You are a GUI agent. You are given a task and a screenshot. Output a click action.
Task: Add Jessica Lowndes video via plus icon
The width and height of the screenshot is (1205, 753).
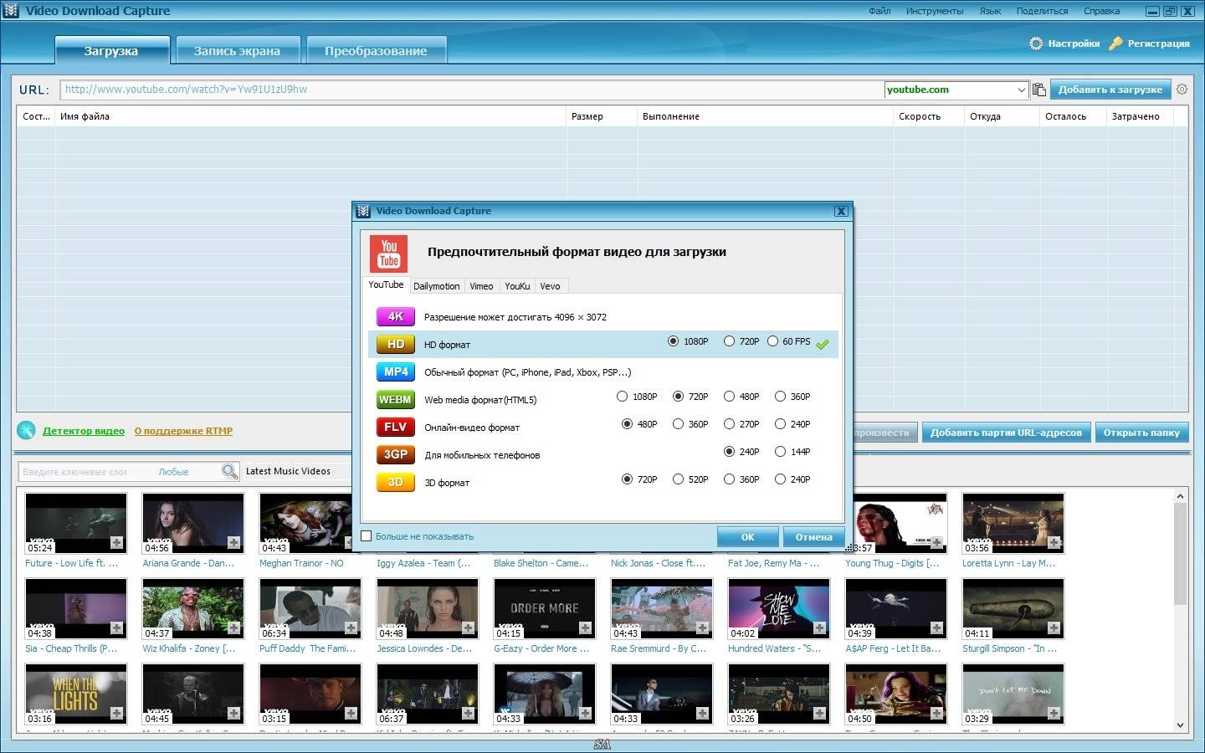[x=468, y=628]
